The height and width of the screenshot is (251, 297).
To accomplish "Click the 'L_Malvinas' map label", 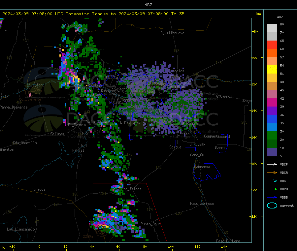I will (130, 123).
